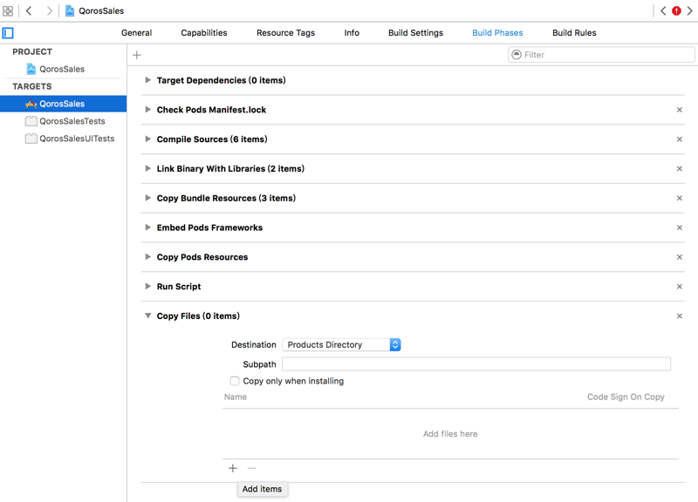Expand Copy Bundle Resources section
Viewport: 698px width, 502px height.
point(147,198)
